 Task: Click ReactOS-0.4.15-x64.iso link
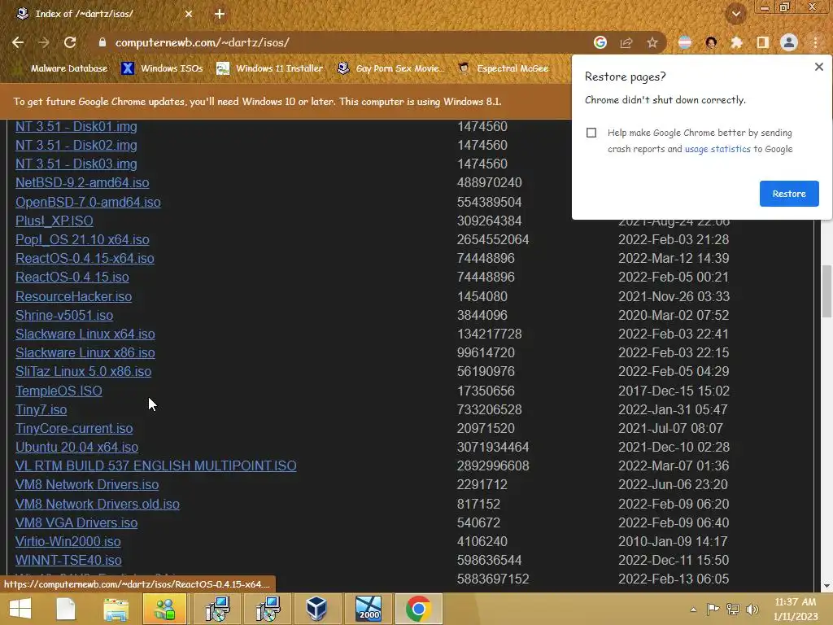[x=85, y=258]
